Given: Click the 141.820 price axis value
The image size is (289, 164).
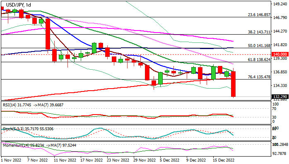Looking at the screenshot, I should 281,45.
